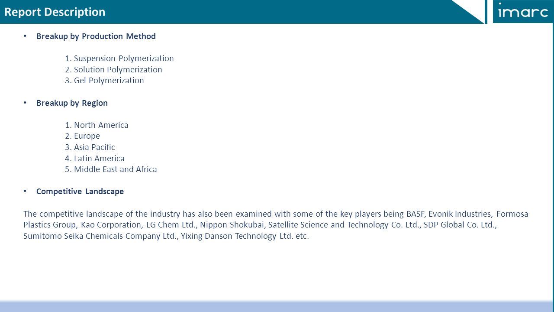Screen dimensions: 554x312
Task: Click the Competitive Landscape heading
Action: pyautogui.click(x=80, y=192)
